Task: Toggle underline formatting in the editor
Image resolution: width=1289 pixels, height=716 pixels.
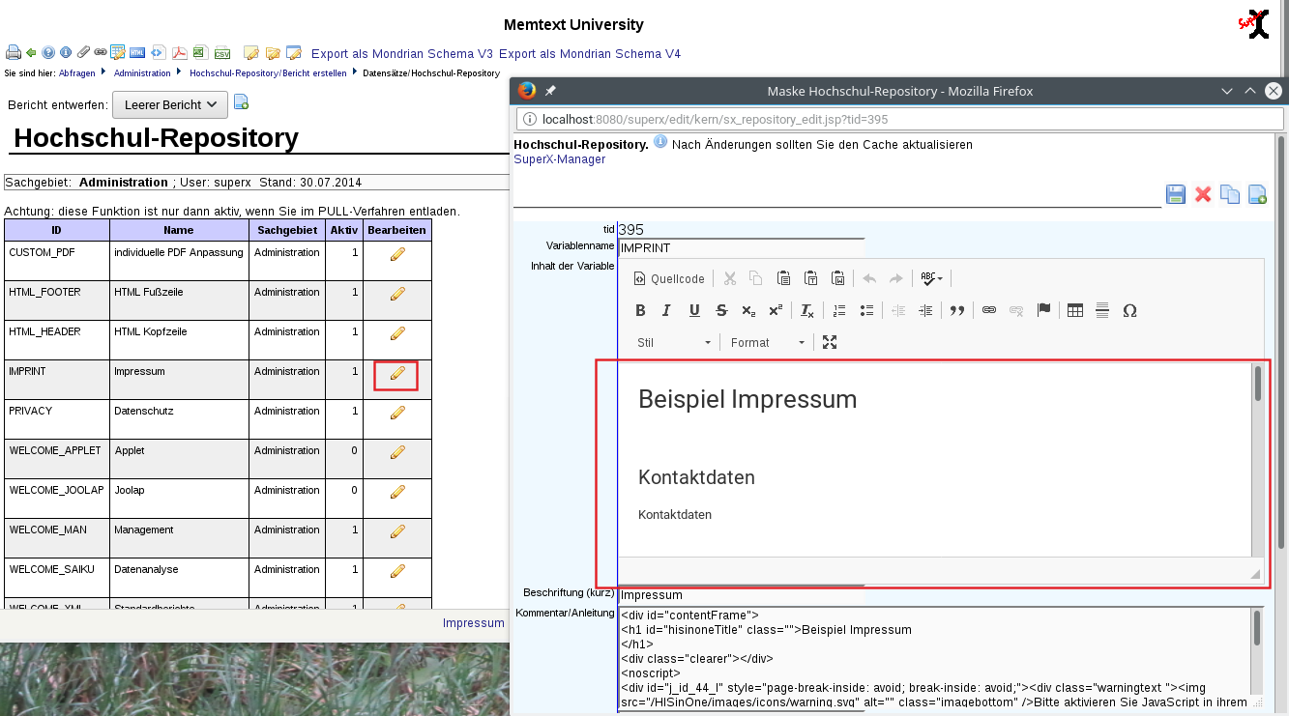Action: click(694, 310)
